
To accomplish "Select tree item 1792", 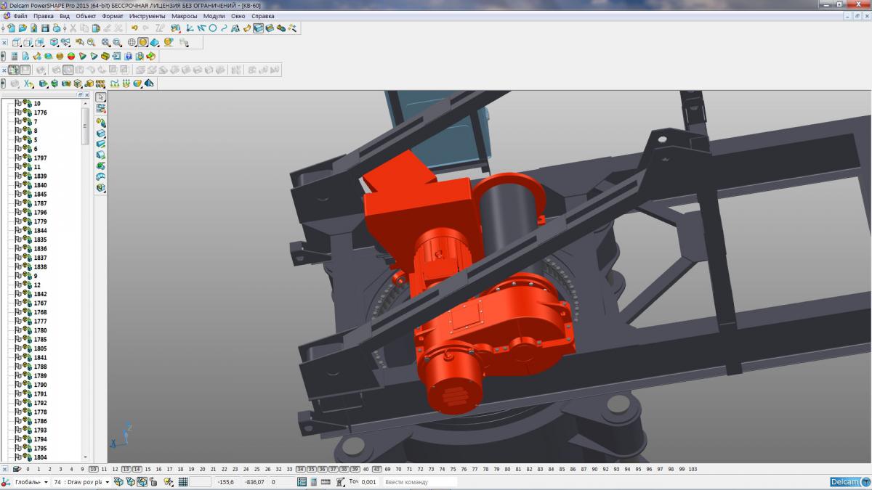I will point(40,403).
